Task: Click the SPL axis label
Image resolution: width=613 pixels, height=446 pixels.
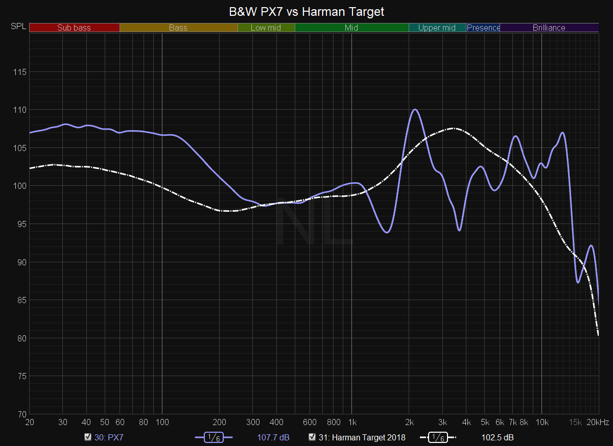Action: tap(18, 27)
